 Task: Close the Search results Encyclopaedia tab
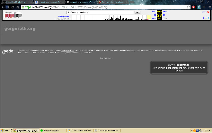click(127, 2)
